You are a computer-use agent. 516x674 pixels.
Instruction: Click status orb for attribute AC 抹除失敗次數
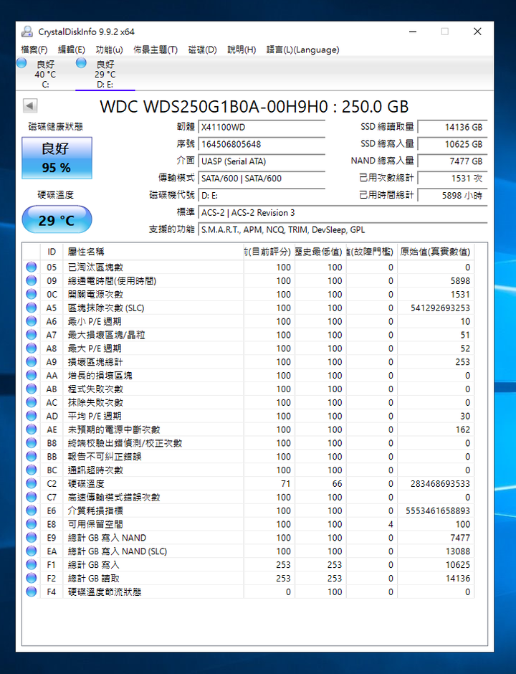32,402
